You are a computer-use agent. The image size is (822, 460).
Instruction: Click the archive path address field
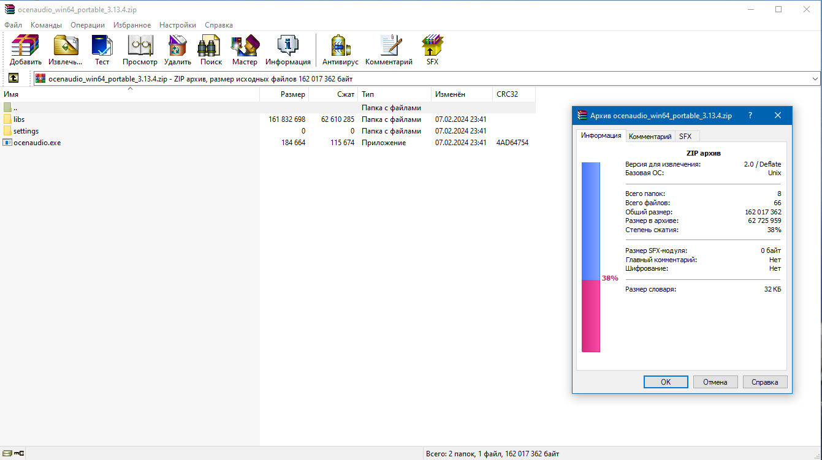coord(426,78)
